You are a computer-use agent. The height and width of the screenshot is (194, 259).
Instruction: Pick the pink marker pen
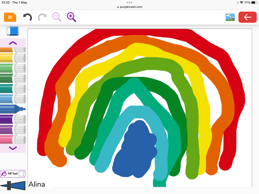(13, 139)
